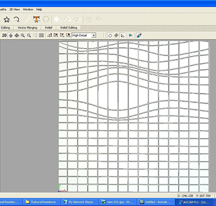Click the blue arrow play icon
Image resolution: width=216 pixels, height=206 pixels.
click(x=131, y=36)
